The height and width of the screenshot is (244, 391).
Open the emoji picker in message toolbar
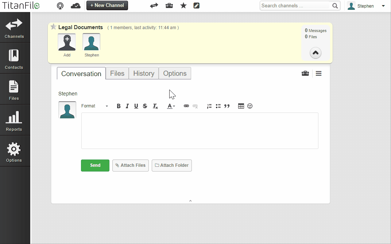pos(250,106)
